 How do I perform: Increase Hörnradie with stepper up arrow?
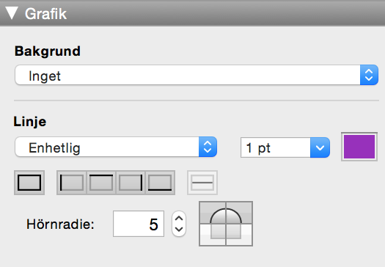point(179,218)
